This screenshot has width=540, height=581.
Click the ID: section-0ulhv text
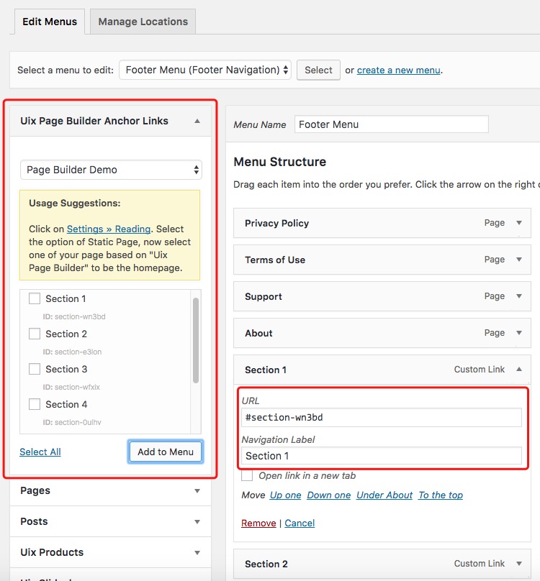pyautogui.click(x=71, y=422)
